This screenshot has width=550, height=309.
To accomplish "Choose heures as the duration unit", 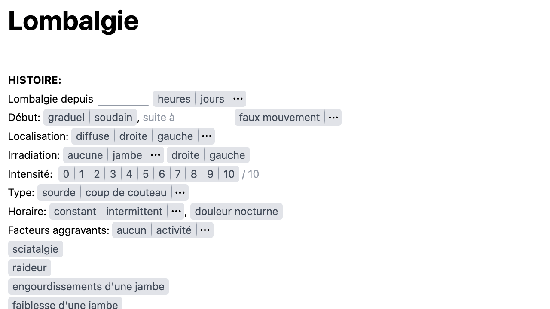I will pos(174,98).
